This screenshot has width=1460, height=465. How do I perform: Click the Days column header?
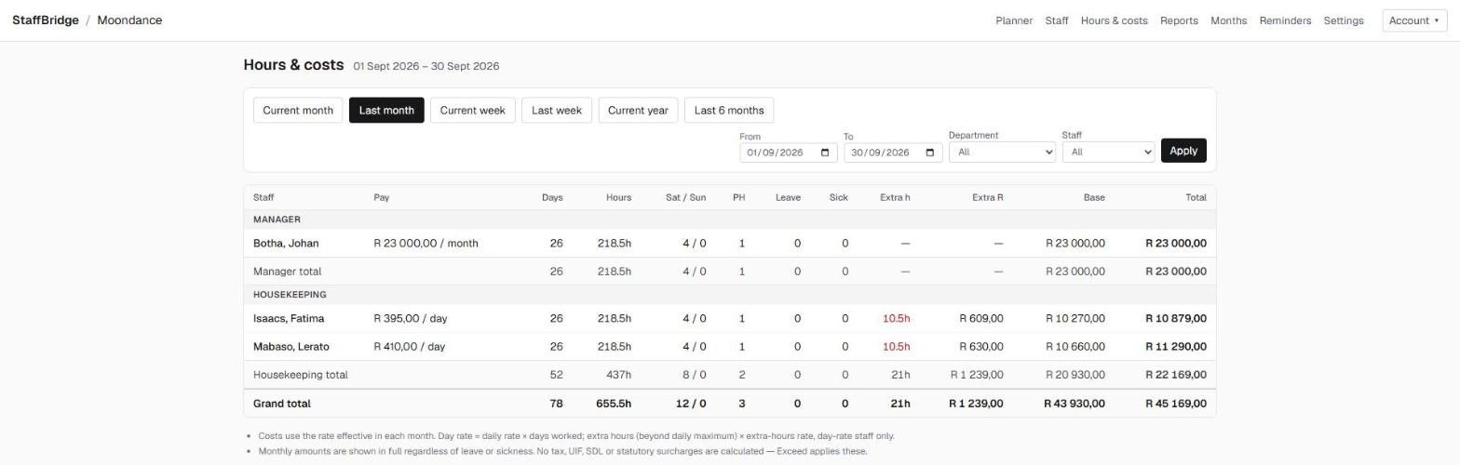pos(552,197)
